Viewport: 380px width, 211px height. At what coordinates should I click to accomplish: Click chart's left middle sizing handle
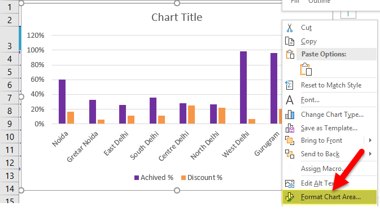pos(21,97)
